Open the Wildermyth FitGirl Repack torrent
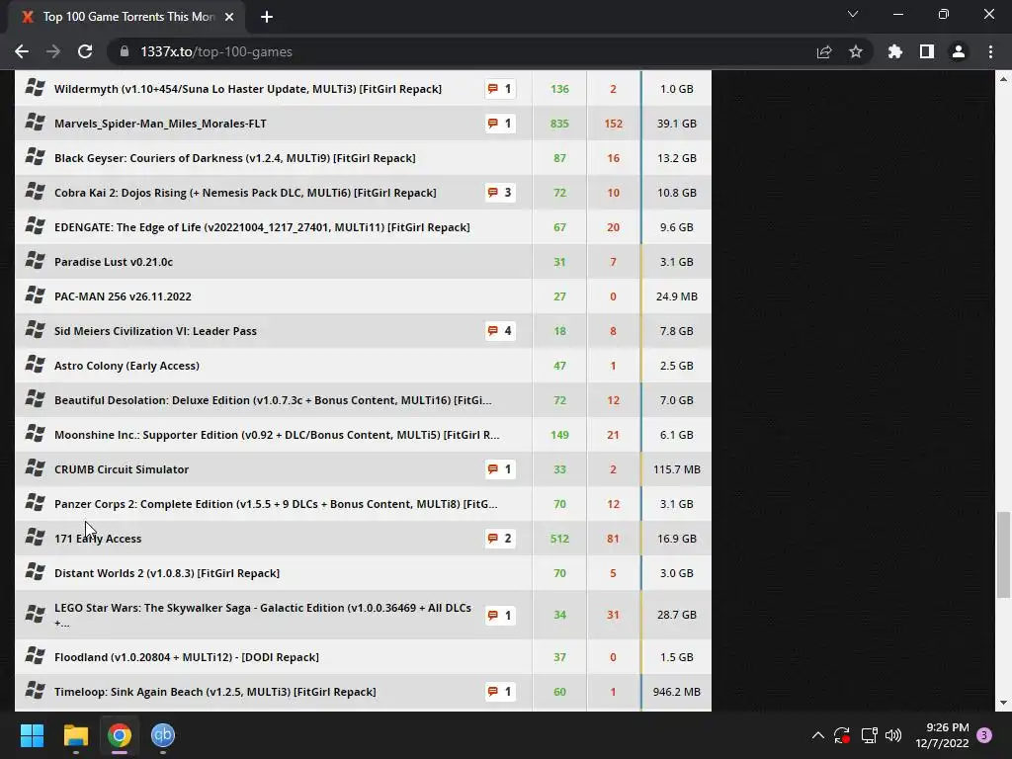Image resolution: width=1012 pixels, height=759 pixels. point(248,89)
